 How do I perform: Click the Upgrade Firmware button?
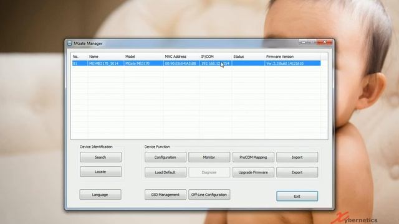pos(253,172)
